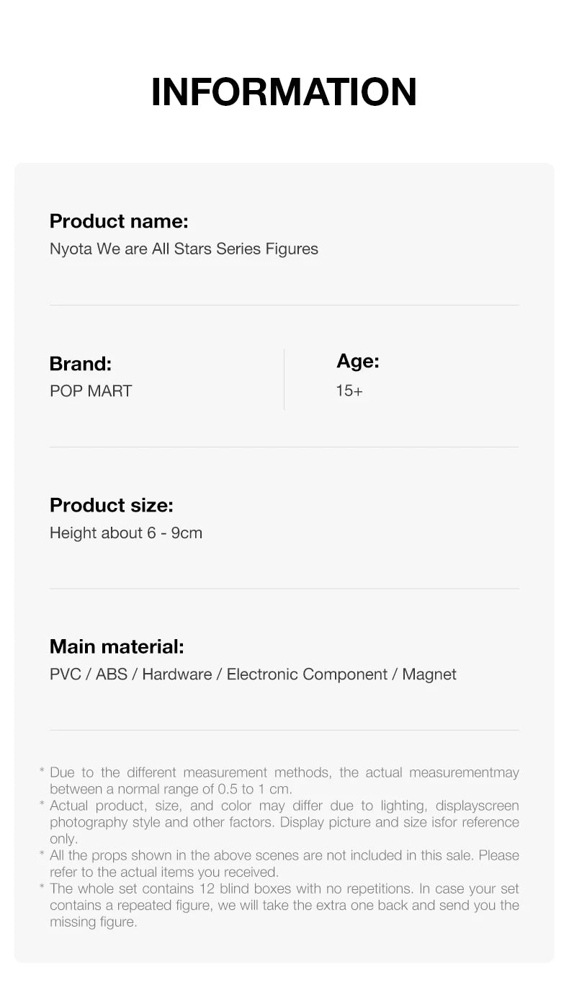
Task: Click the note about 12 blind boxes
Action: (284, 905)
